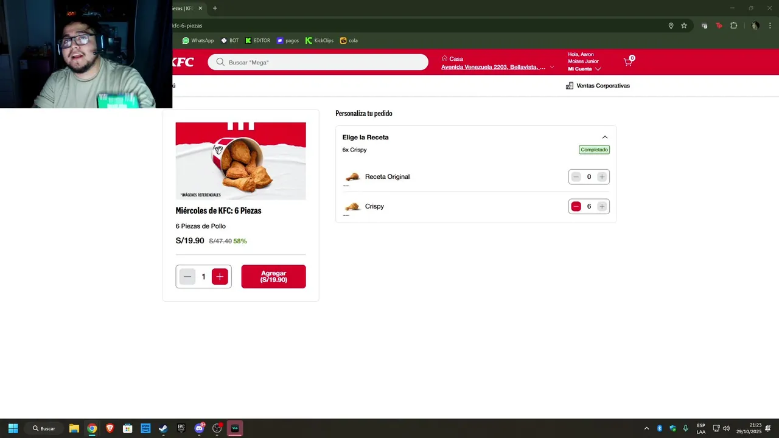Click the taskbar Buscar search box
This screenshot has width=779, height=438.
coord(44,428)
